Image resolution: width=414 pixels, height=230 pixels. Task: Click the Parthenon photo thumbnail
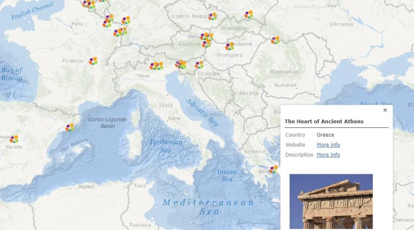pos(331,201)
